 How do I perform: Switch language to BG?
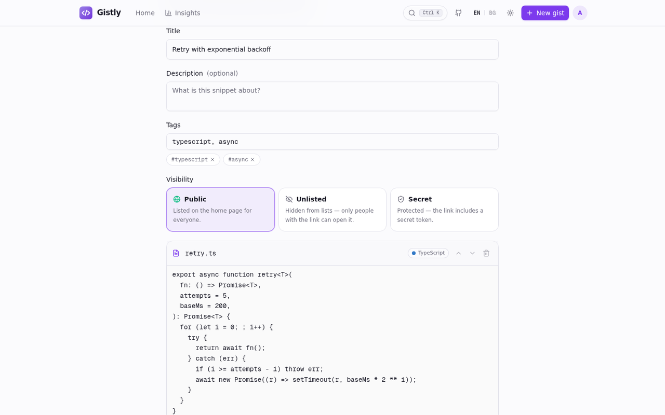tap(493, 13)
